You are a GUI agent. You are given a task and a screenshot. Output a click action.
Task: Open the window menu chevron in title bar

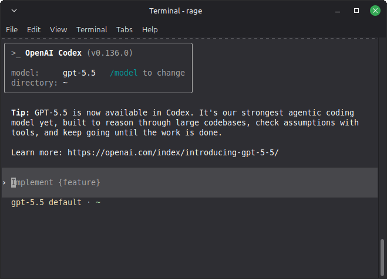click(14, 11)
